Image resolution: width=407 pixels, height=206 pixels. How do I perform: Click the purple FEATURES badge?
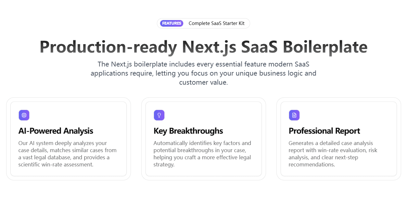[x=172, y=23]
